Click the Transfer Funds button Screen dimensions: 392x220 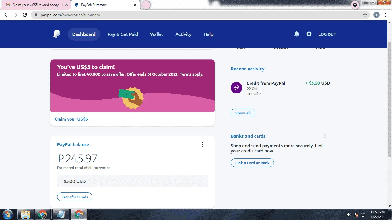tap(75, 197)
